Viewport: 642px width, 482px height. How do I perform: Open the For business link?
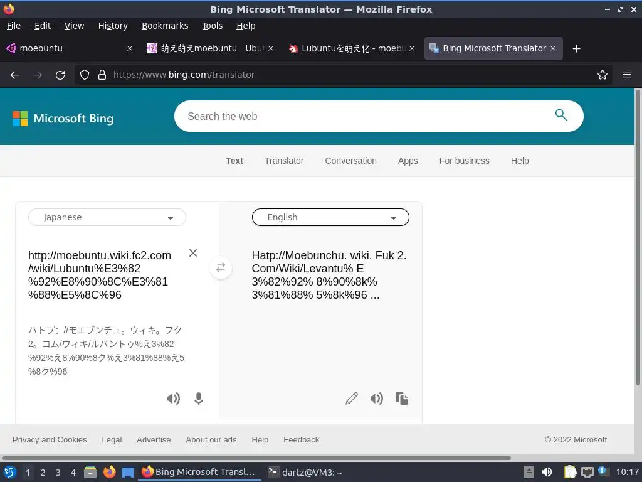click(465, 161)
